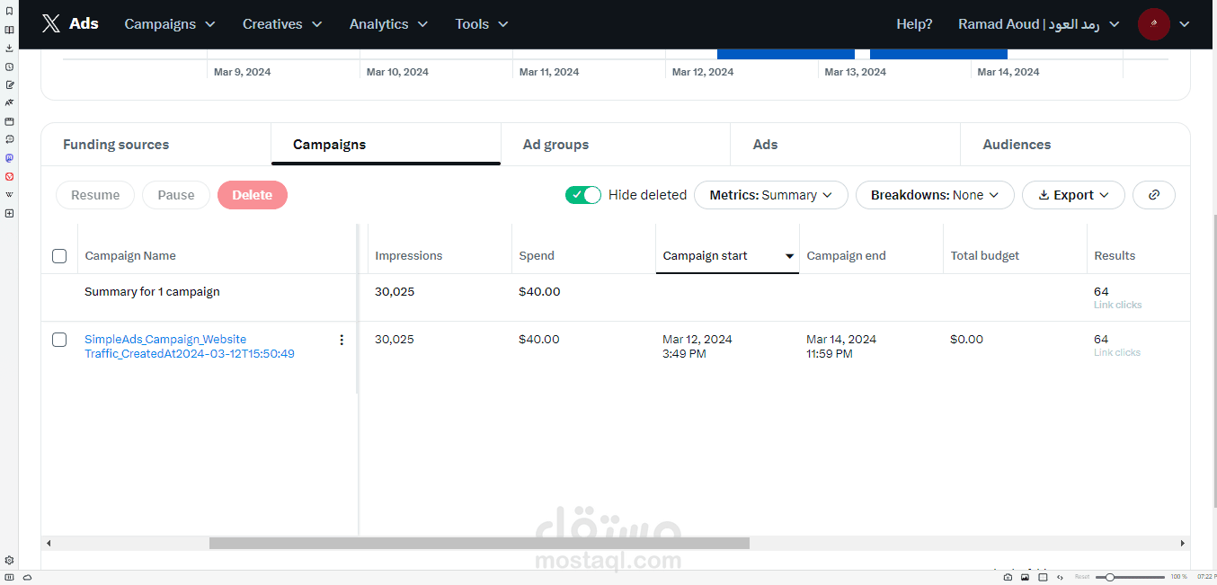Image resolution: width=1217 pixels, height=585 pixels.
Task: Switch to the Ad groups tab
Action: 616,145
